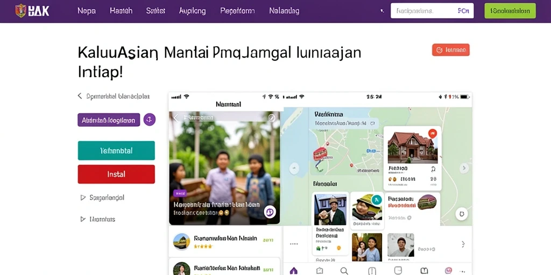Viewport: 551px width, 275px height.
Task: Select the Nalandng navigation item
Action: 284,11
